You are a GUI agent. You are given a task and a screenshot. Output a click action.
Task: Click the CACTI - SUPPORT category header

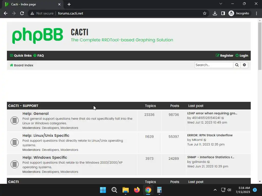(x=23, y=106)
